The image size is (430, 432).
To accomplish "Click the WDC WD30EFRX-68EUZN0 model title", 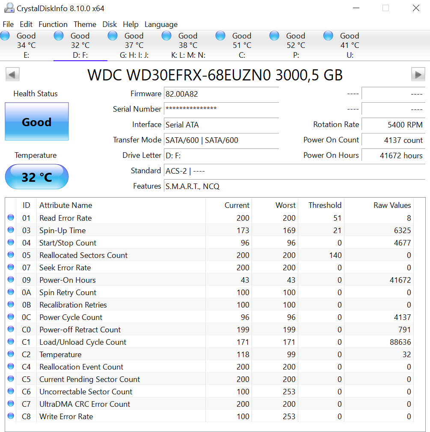I will pyautogui.click(x=215, y=75).
